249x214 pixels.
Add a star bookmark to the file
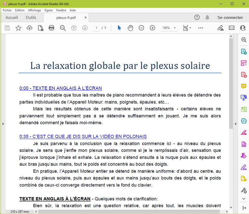pos(18,28)
